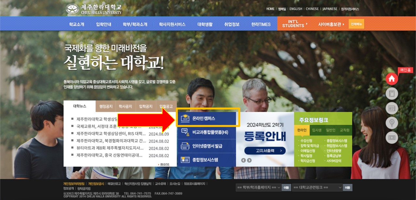Viewport: 416px width, 200px height.
Task: Open the 전체메뉴 button in the orange bar
Action: [x=356, y=24]
